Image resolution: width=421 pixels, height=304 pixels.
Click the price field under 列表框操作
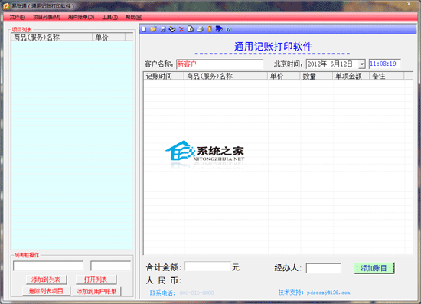pyautogui.click(x=111, y=266)
